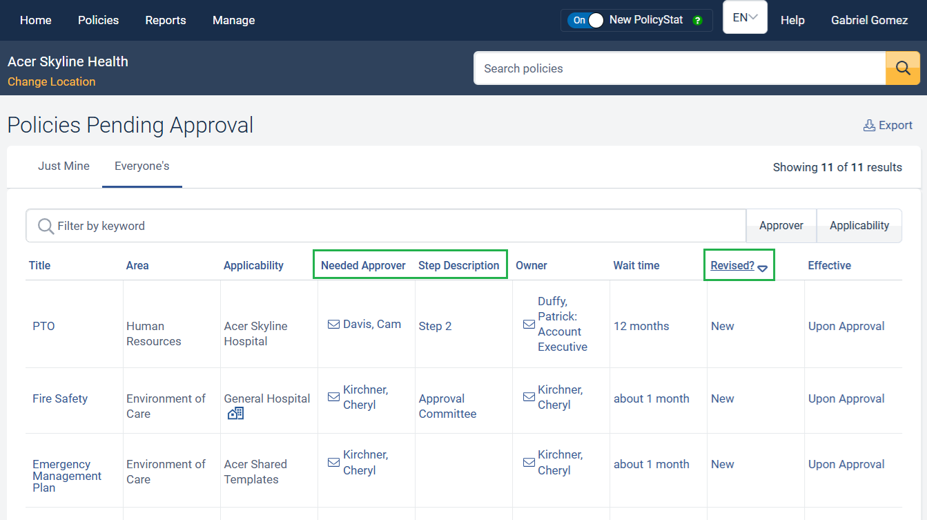Open the EN language dropdown
This screenshot has height=520, width=927.
[x=745, y=17]
